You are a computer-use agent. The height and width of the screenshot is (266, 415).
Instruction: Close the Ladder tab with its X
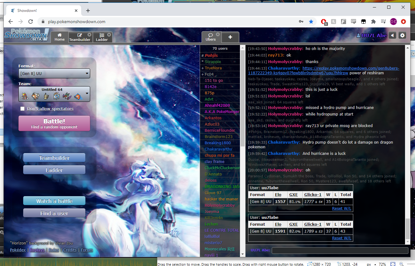[109, 35]
